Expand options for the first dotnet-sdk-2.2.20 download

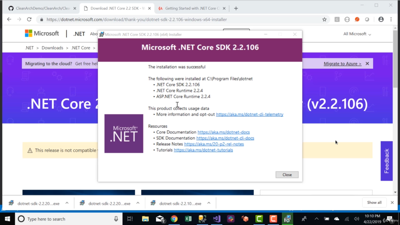coord(67,203)
